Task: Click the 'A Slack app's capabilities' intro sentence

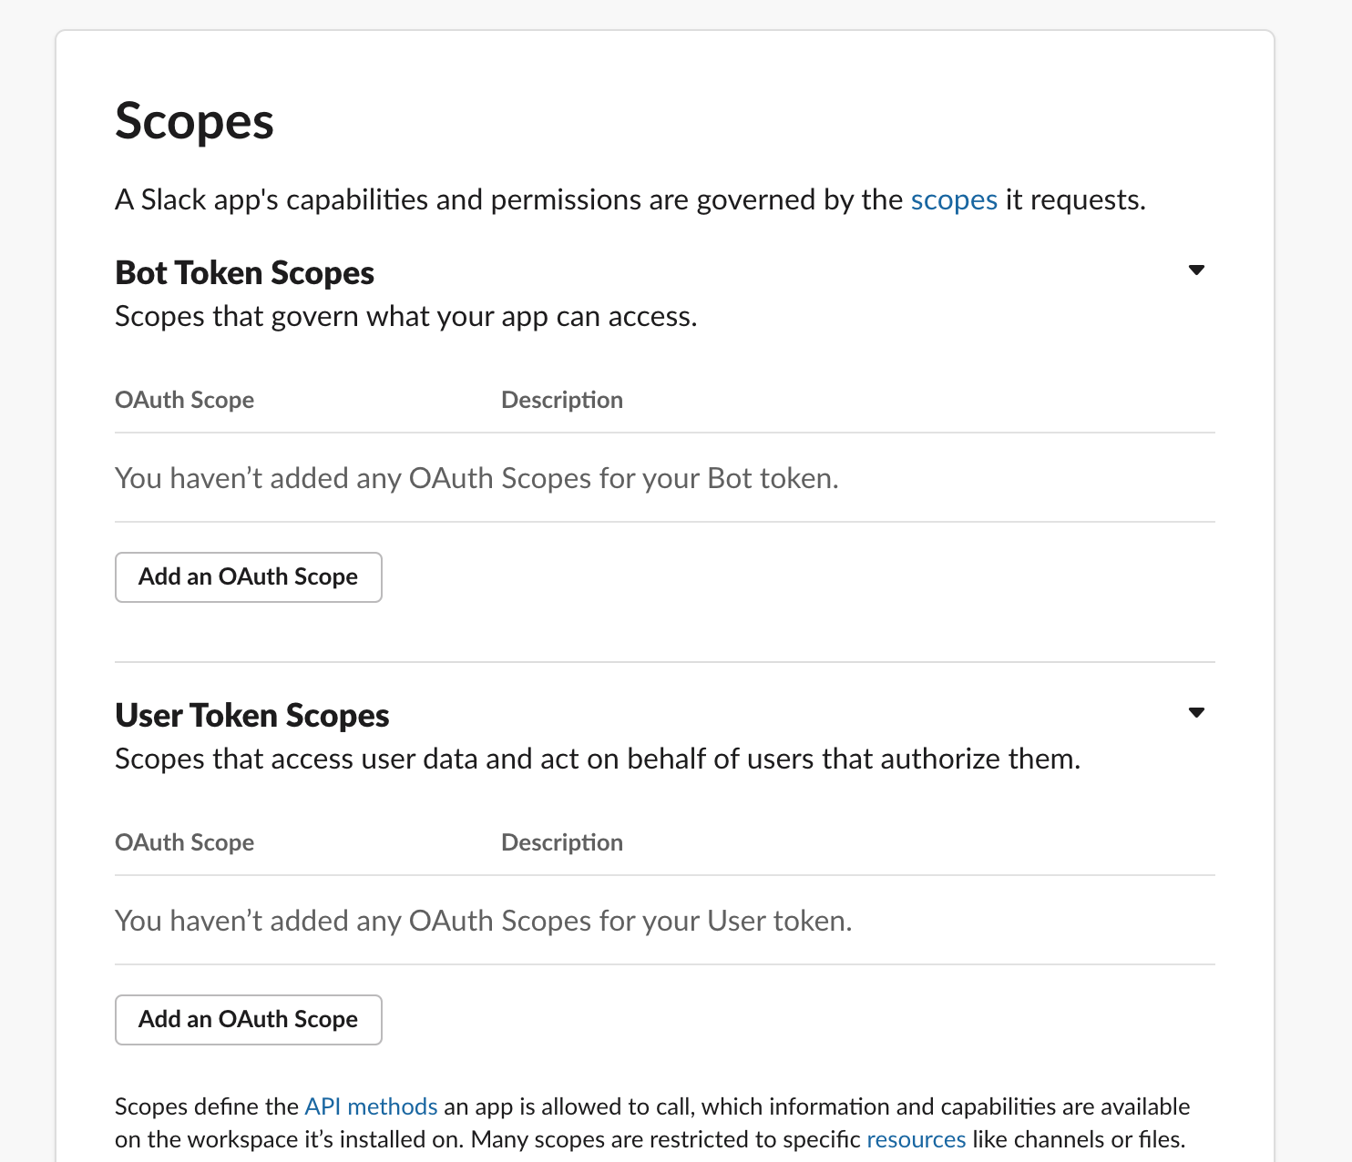Action: 510,200
